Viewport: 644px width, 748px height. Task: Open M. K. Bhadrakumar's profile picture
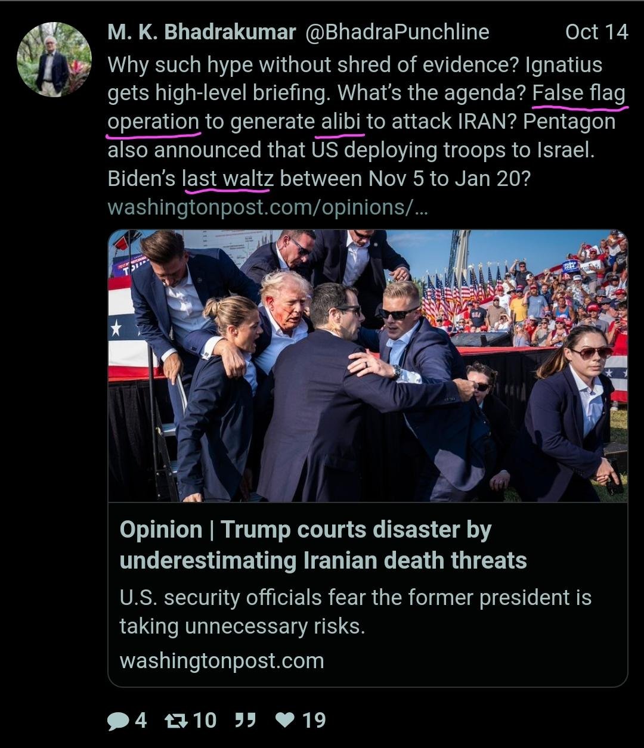(54, 60)
